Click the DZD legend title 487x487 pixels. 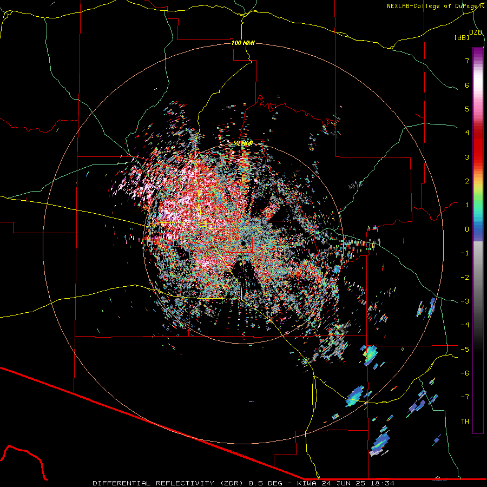[476, 32]
